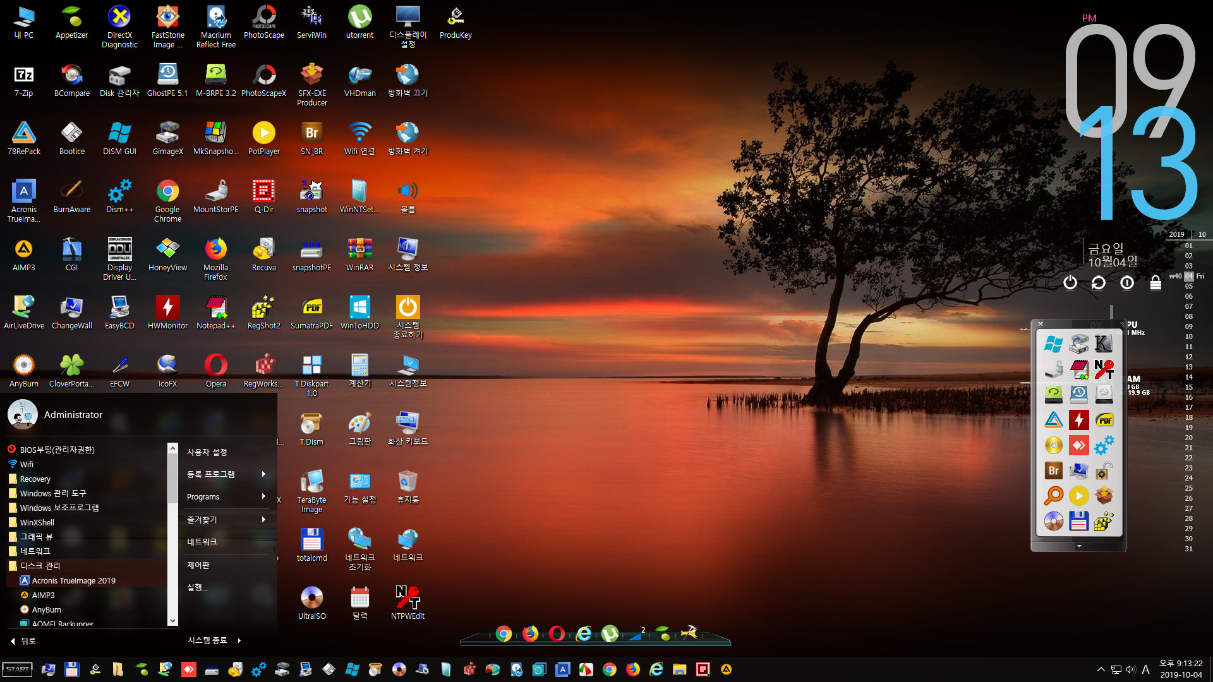
Task: Click the power shutdown icon under the clock
Action: click(1070, 282)
